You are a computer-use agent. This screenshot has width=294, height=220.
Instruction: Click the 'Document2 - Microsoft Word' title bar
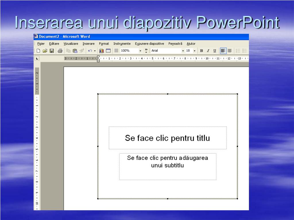point(141,37)
